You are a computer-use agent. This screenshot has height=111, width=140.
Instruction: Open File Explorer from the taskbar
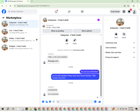[31, 109]
